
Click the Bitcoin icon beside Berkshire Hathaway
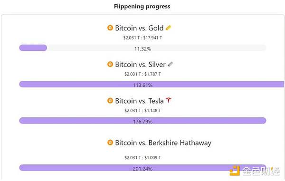[110, 143]
